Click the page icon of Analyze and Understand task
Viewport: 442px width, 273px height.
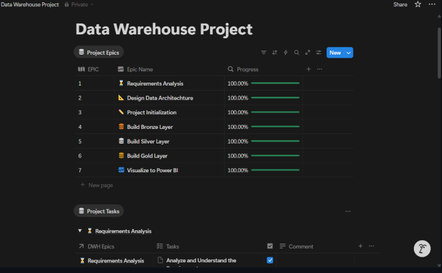(160, 260)
